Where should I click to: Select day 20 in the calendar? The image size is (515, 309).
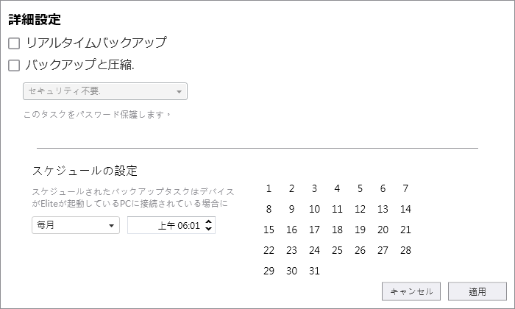point(383,230)
